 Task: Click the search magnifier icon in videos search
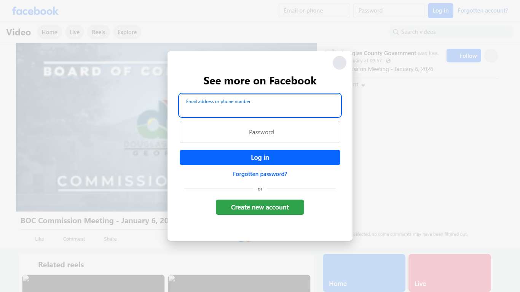(x=396, y=32)
